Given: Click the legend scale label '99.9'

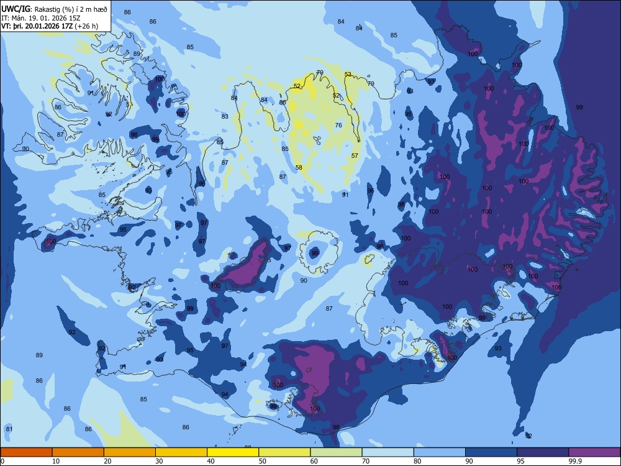Looking at the screenshot, I should [x=575, y=461].
